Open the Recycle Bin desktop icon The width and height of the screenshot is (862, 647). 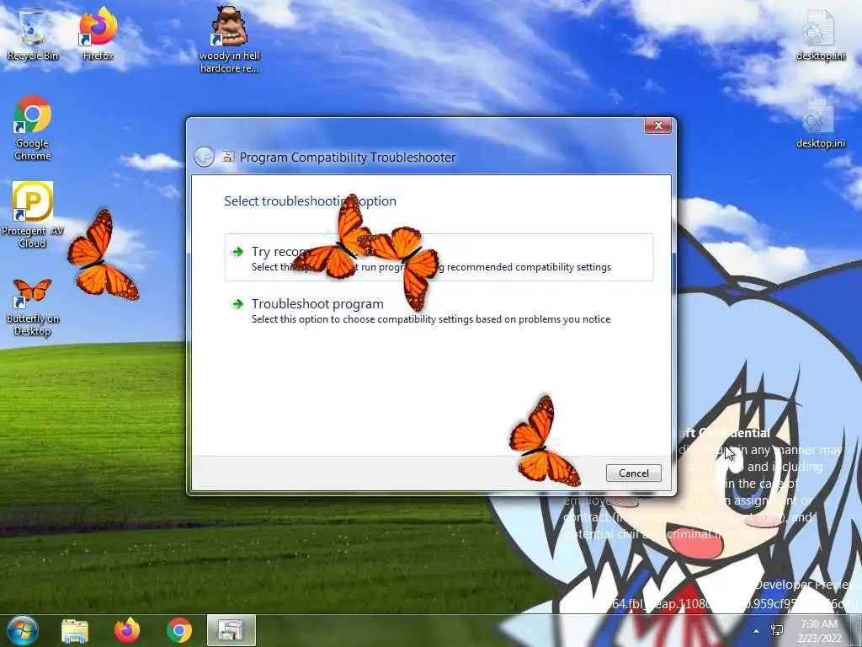click(33, 33)
